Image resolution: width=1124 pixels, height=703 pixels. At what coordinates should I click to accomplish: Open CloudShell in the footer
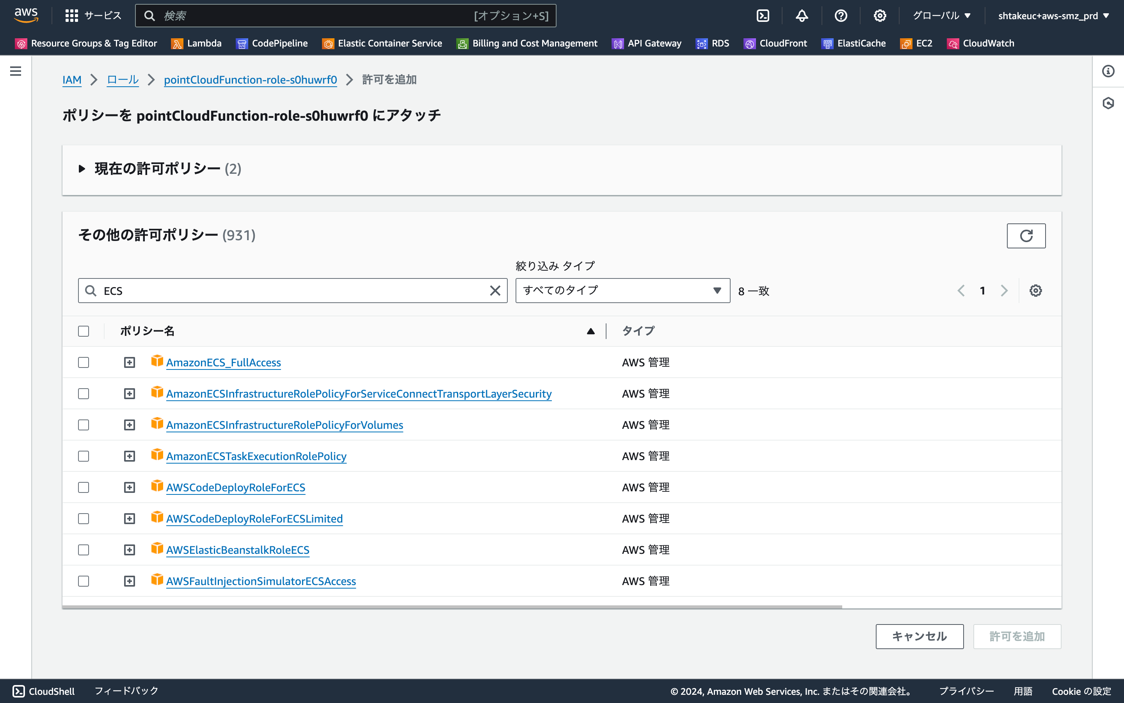pyautogui.click(x=44, y=691)
